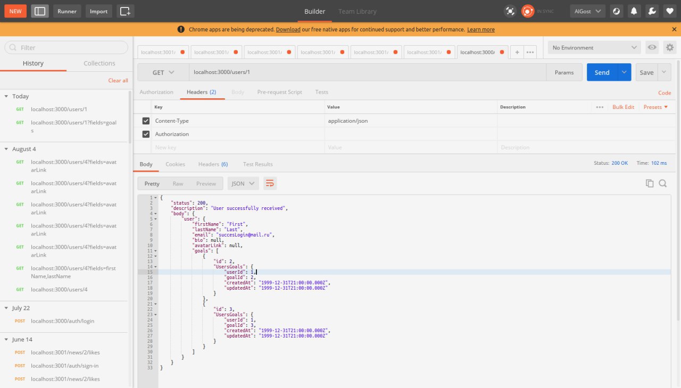Collapse the Today history section

click(6, 96)
